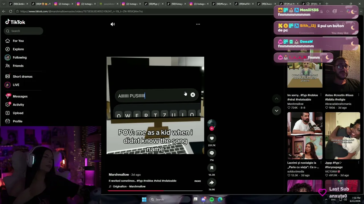Switch to the 'You may like' tab
This screenshot has height=204, width=364.
pos(340,33)
